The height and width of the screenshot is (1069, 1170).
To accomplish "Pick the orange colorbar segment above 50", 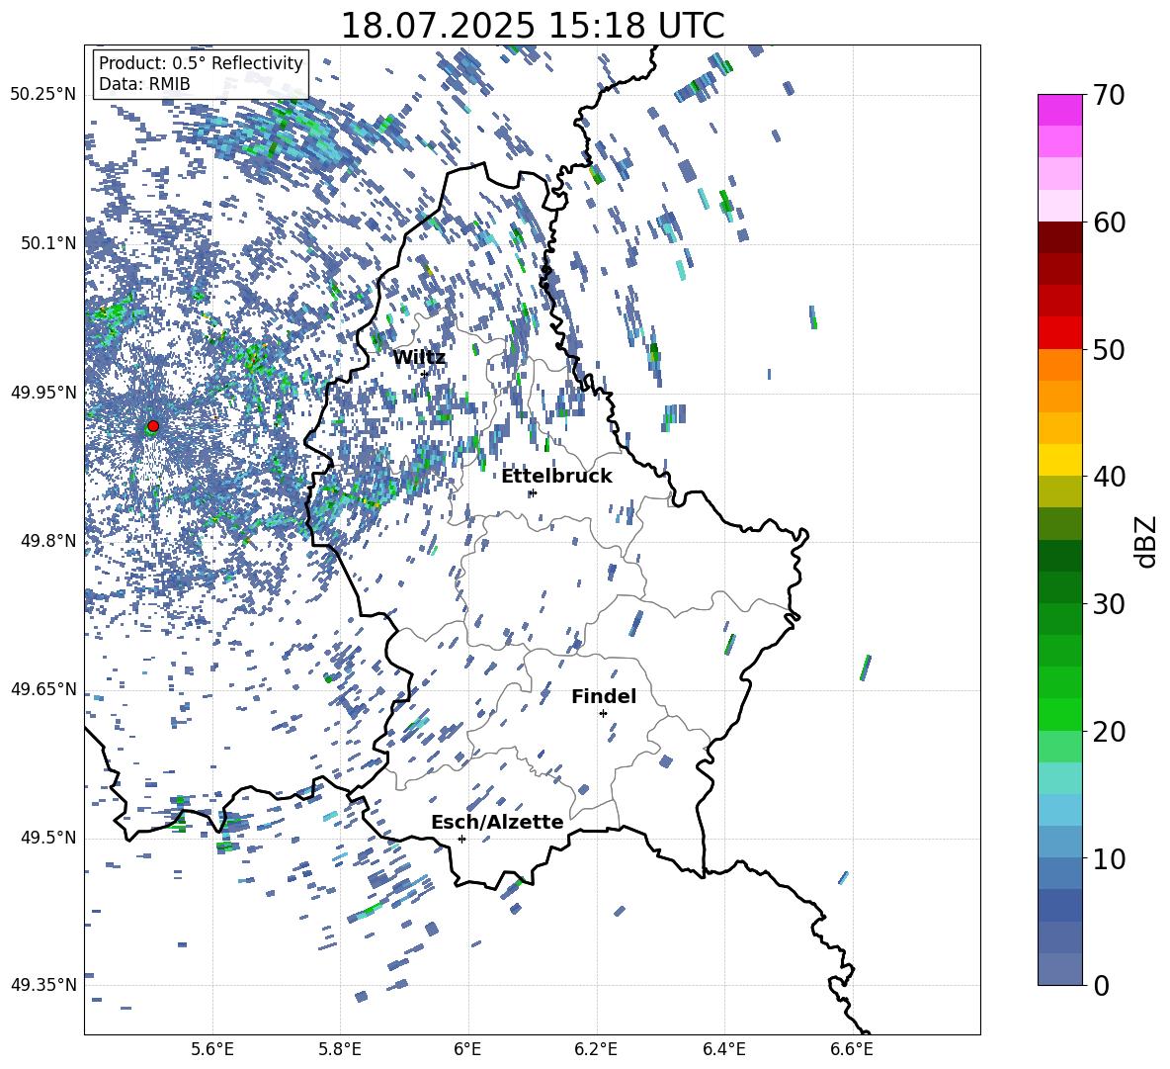I will click(1060, 364).
